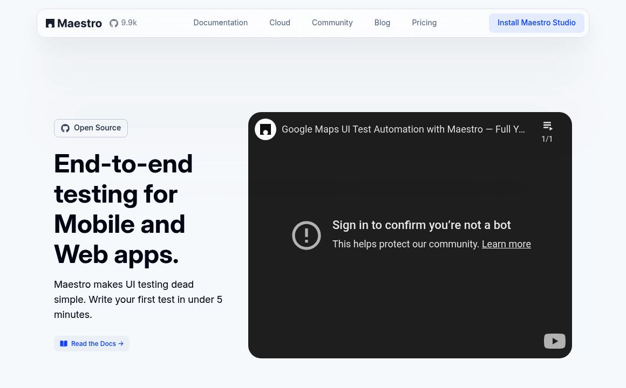Click the video playback area to play
Image resolution: width=626 pixels, height=388 pixels.
point(410,296)
